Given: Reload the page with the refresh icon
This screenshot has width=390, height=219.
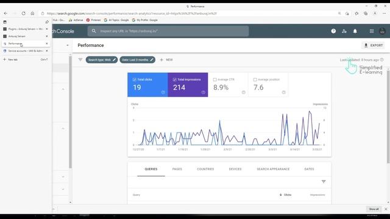Looking at the screenshot, I should [23, 13].
